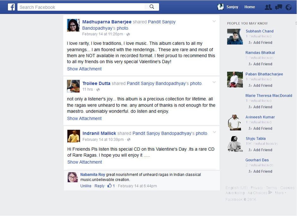Open options chevron on Troilee Dutta's post
This screenshot has width=297, height=216.
click(214, 82)
